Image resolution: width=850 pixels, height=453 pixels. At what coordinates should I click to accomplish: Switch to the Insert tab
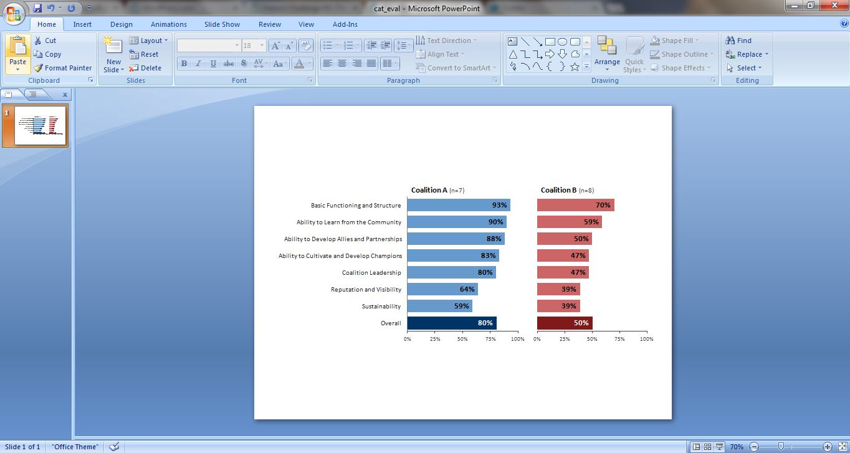(82, 24)
